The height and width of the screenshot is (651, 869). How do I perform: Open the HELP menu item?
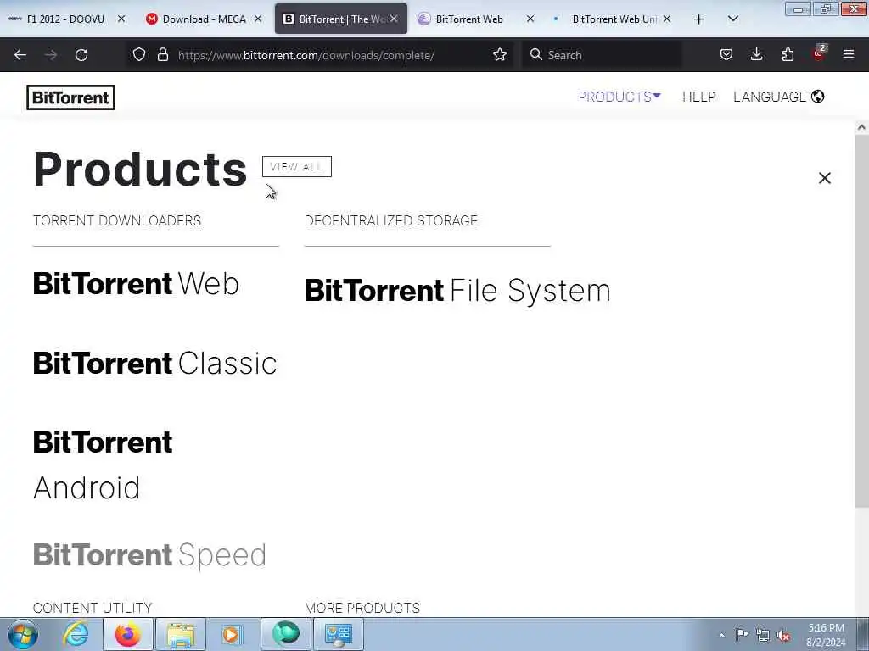(x=699, y=97)
